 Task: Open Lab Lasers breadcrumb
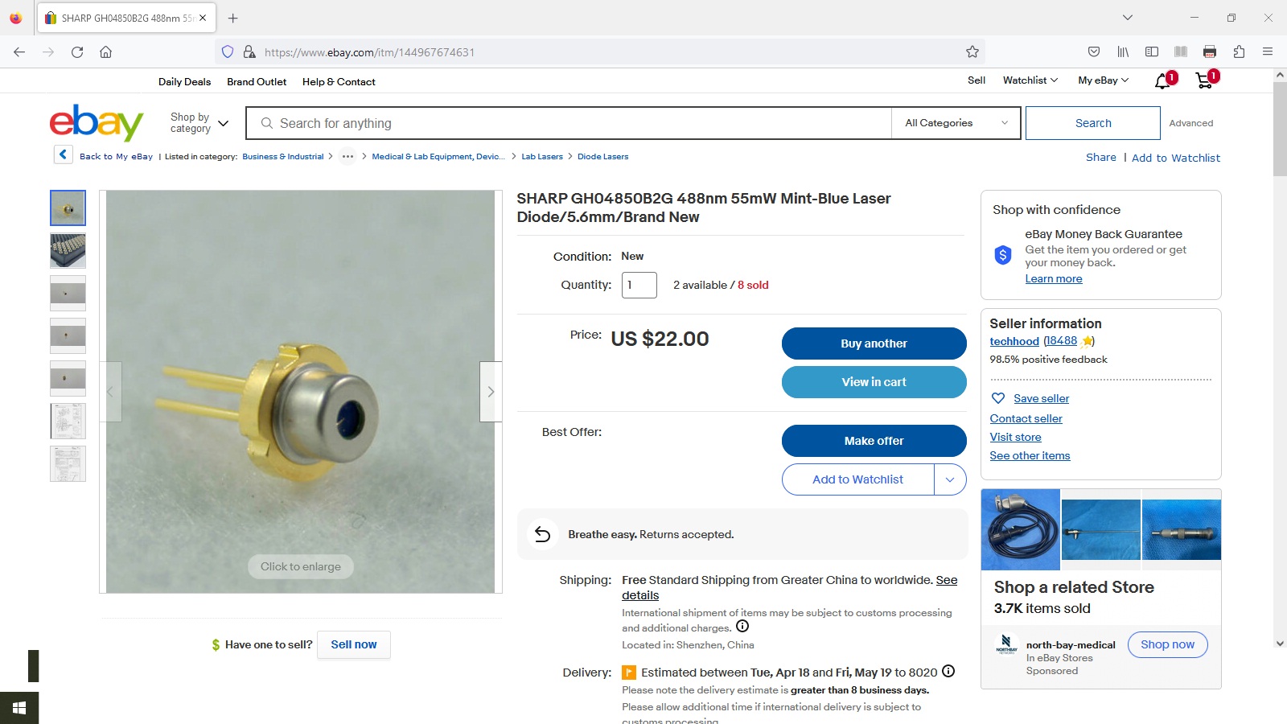point(542,157)
